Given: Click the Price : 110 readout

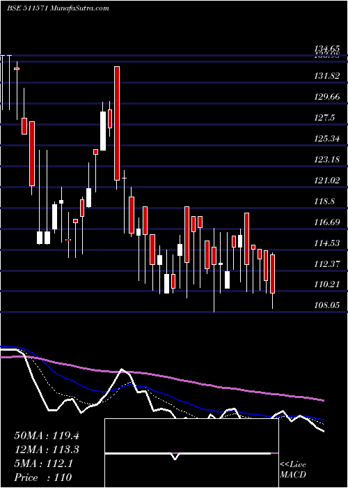Looking at the screenshot, I should [43, 478].
